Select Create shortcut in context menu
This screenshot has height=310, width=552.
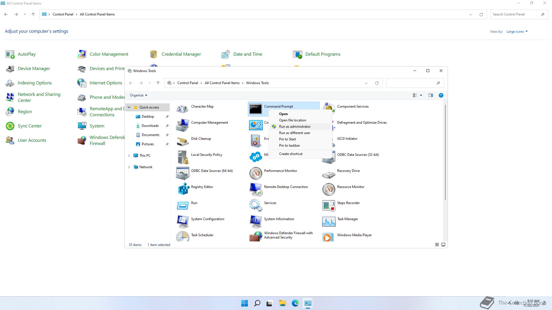(x=300, y=154)
